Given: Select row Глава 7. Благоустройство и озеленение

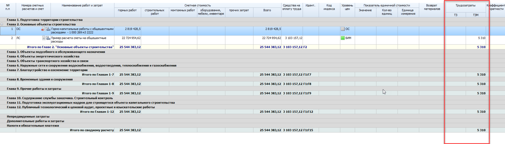Looking at the screenshot, I should (x=252, y=70).
